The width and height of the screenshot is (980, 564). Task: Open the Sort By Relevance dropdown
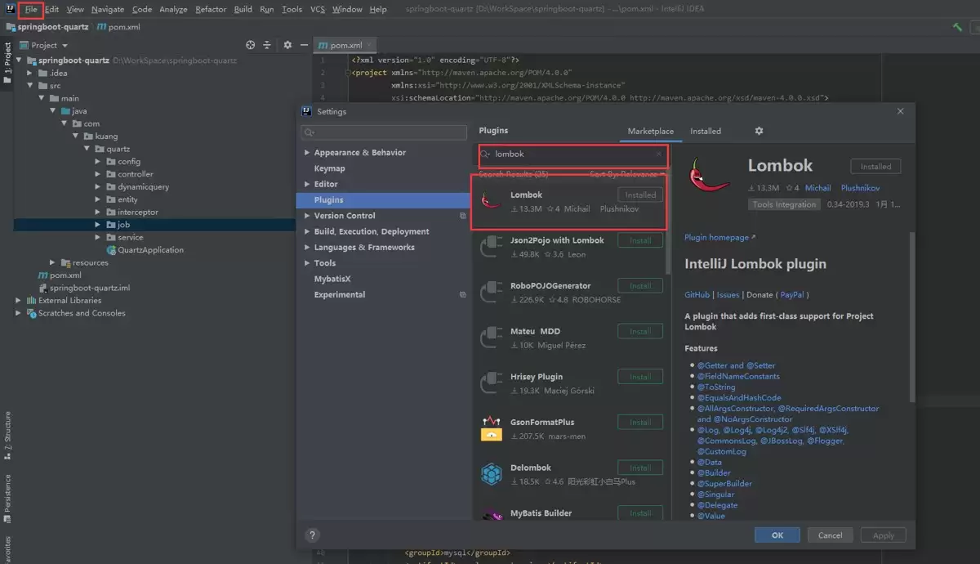tap(627, 174)
